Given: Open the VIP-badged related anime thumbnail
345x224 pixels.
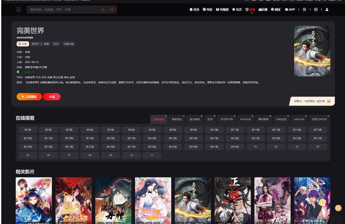Looking at the screenshot, I should [34, 201].
